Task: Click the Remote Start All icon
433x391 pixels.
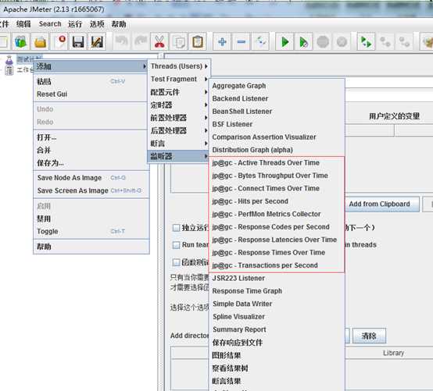Action: point(366,42)
